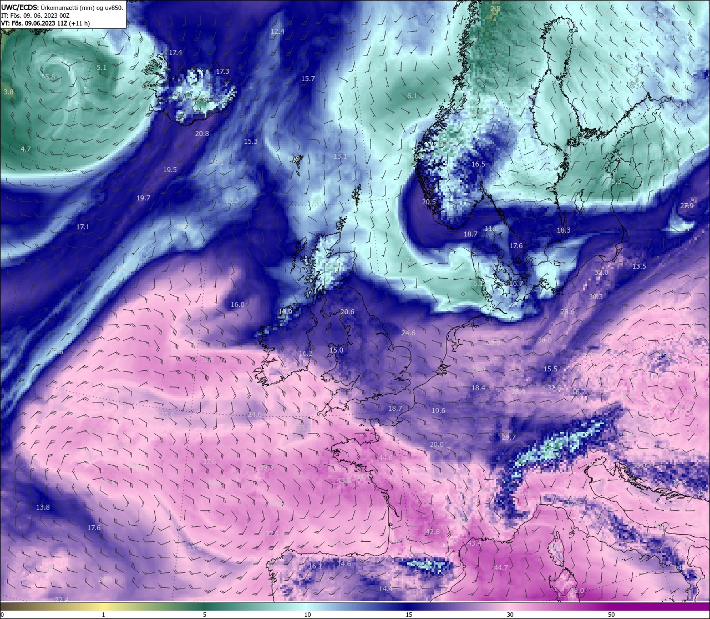Click the 19.7 value in the Atlantic band
Screen dimensions: 710x619
tap(143, 198)
